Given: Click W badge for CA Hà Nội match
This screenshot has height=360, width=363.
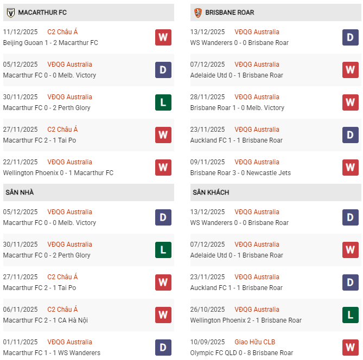Looking at the screenshot, I should pos(163,315).
